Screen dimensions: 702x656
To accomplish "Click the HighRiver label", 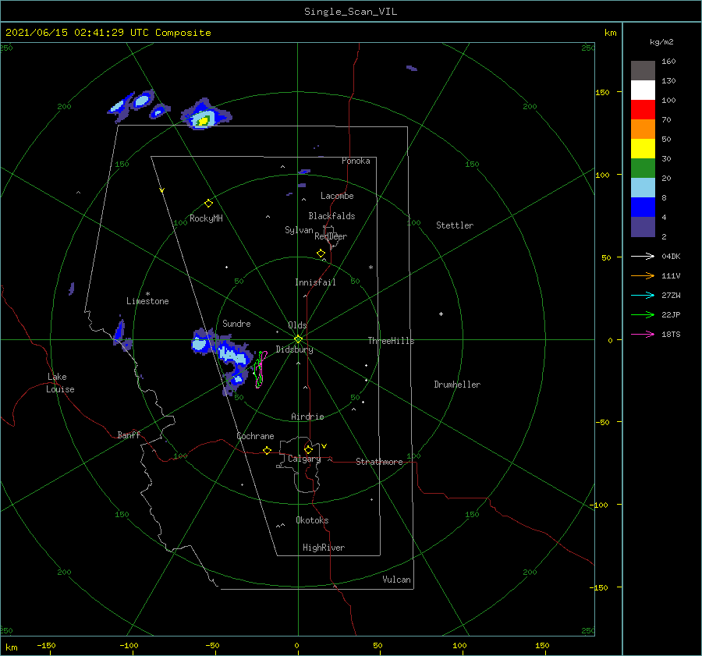I will click(324, 548).
